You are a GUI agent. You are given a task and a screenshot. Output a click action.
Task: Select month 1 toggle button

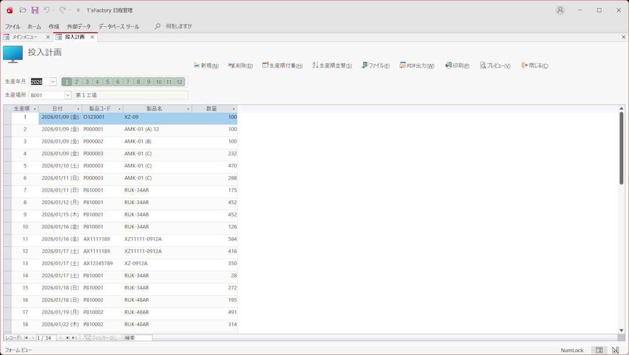[67, 82]
